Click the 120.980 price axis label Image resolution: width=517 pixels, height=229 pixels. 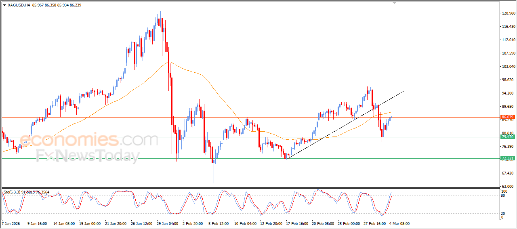click(x=509, y=13)
